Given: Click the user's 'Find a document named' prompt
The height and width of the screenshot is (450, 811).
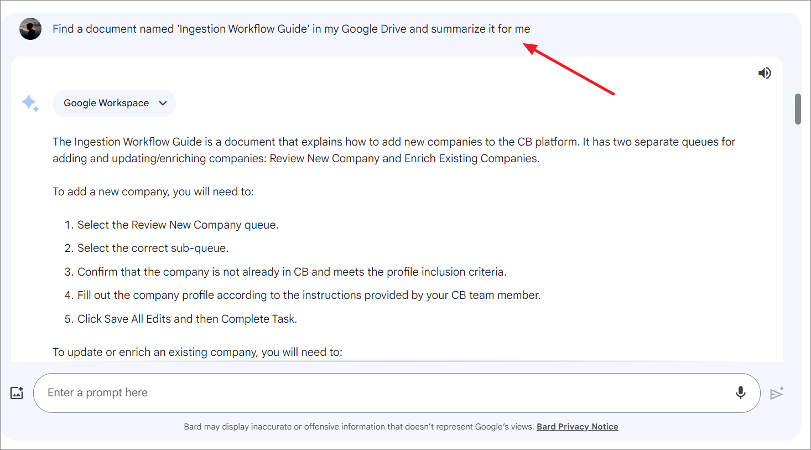Looking at the screenshot, I should coord(291,29).
